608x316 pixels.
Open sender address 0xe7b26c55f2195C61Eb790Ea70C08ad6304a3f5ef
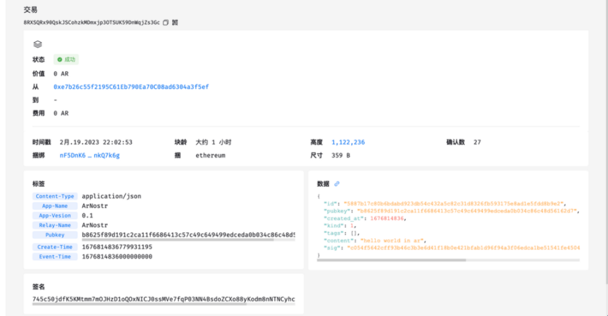[x=131, y=87]
